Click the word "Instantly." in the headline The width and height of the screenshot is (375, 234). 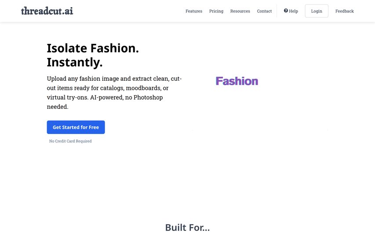75,62
